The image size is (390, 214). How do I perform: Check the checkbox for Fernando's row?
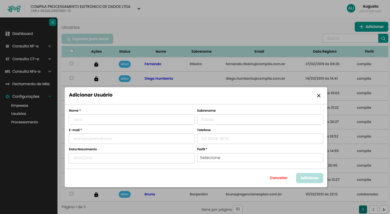71,63
